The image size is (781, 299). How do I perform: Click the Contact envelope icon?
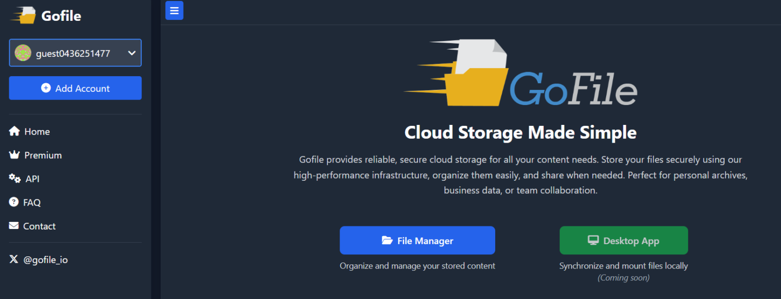tap(15, 226)
